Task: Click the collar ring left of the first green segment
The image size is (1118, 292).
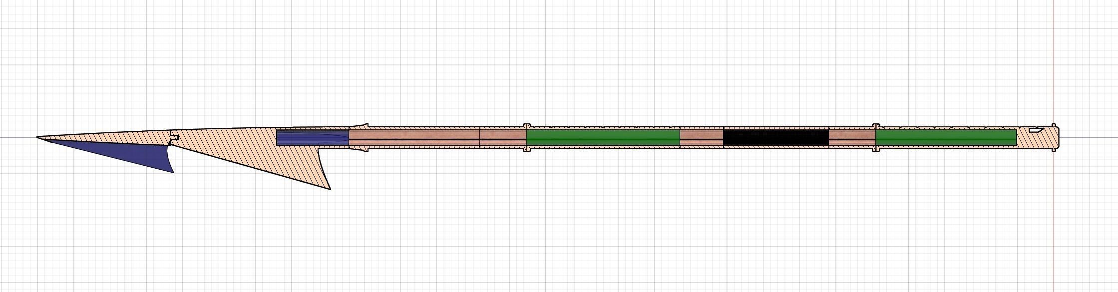Action: tap(527, 137)
